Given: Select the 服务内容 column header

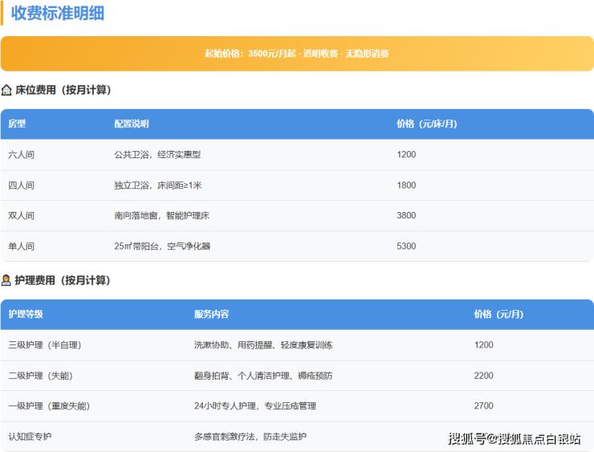Looking at the screenshot, I should (x=212, y=315).
